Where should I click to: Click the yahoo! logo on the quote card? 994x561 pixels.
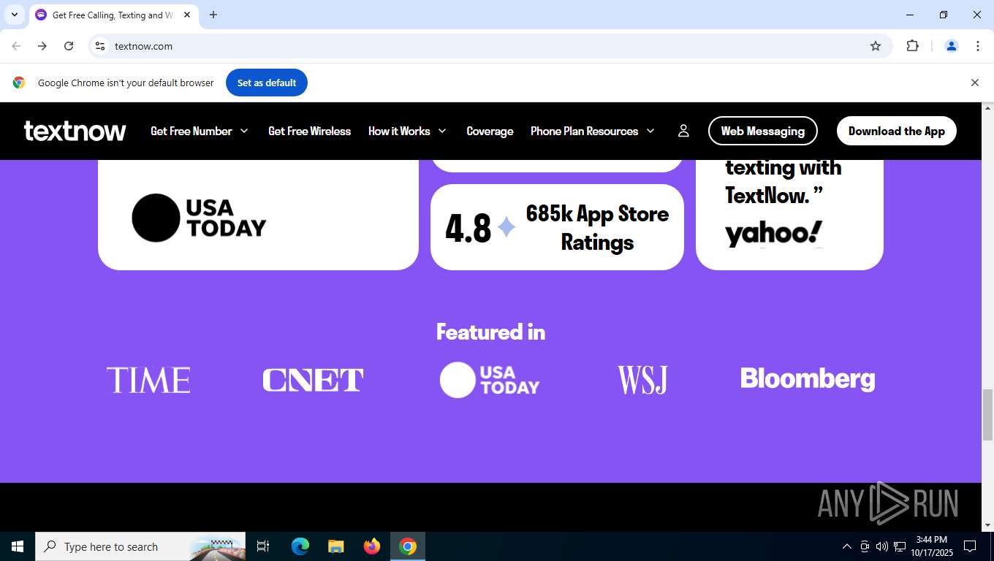[773, 234]
